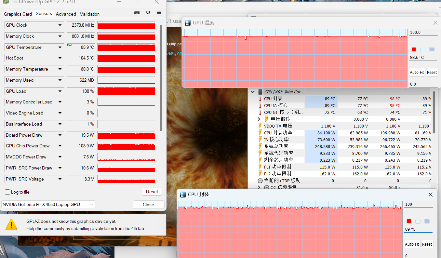
Task: Open the Advanced tab in GPU-Z
Action: pos(66,14)
